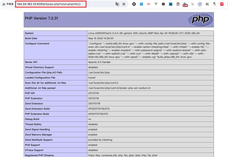Click the API20170718,NTS value
This screenshot has height=157, width=228.
tap(98, 114)
